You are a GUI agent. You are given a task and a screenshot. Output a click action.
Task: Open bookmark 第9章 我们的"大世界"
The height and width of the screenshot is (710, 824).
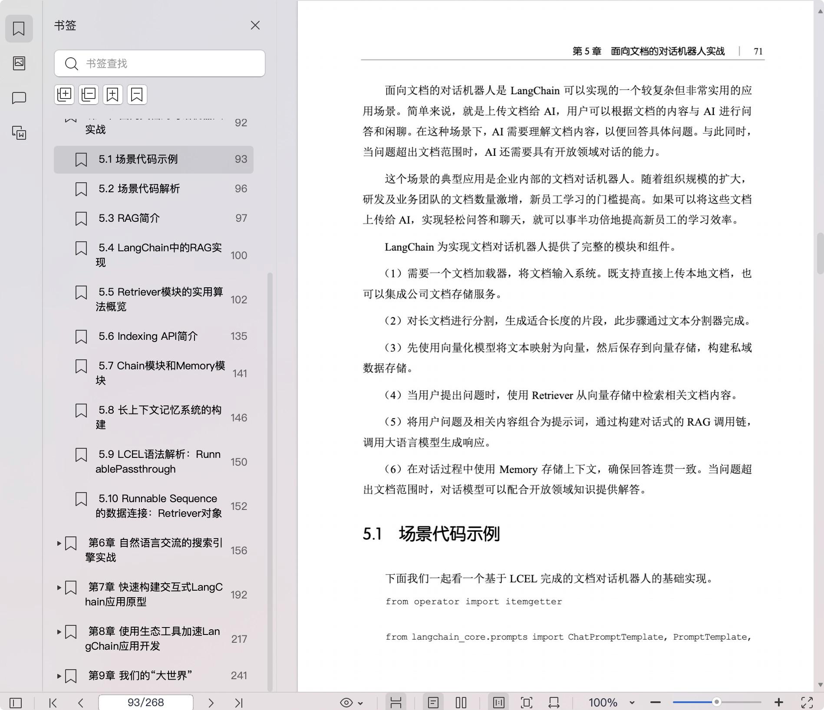154,676
